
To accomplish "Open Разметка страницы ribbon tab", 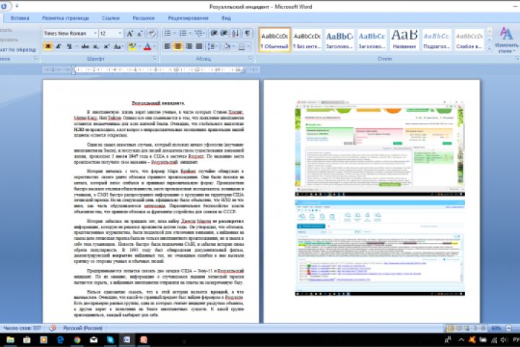I will [66, 18].
